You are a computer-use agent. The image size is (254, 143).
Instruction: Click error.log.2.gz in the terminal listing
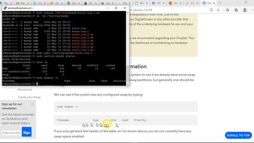point(83,35)
